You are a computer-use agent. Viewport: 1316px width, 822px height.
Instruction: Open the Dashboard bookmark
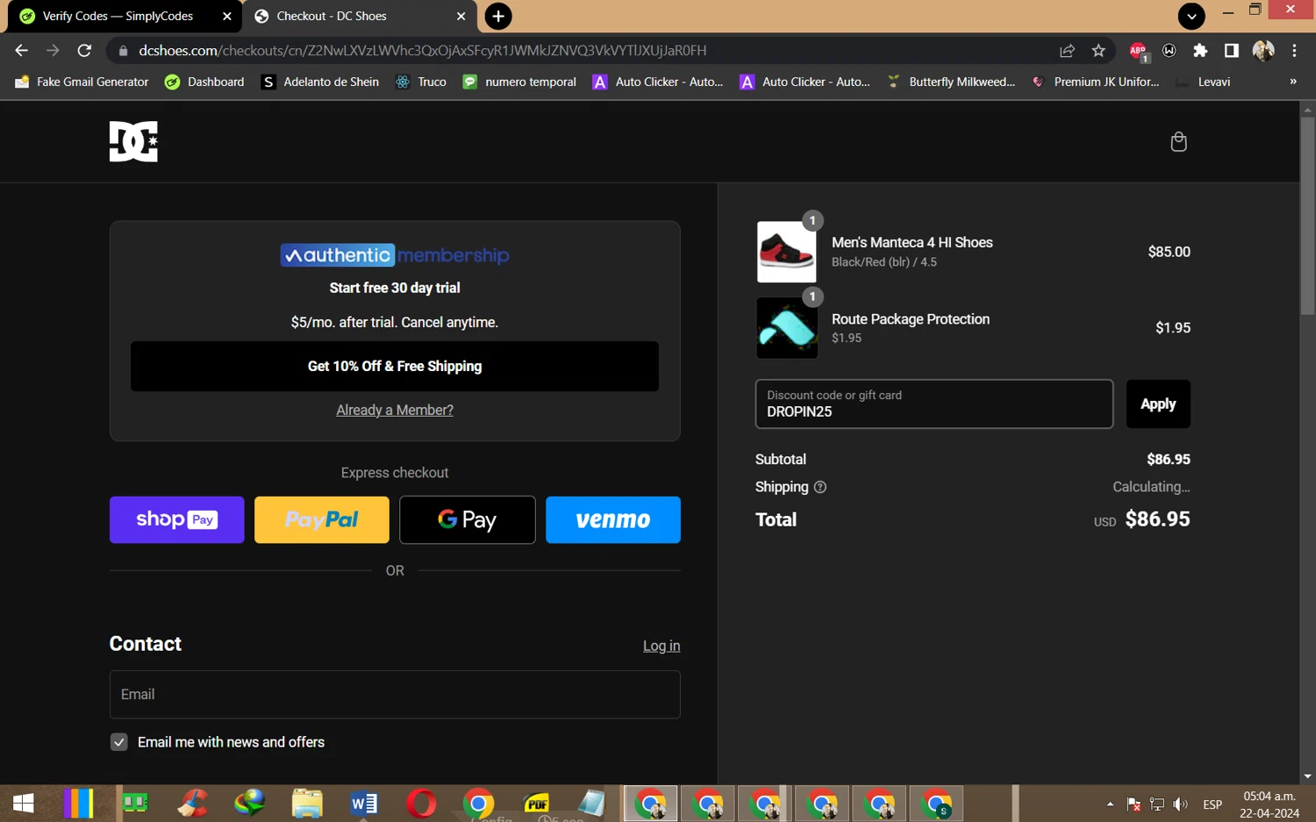205,82
